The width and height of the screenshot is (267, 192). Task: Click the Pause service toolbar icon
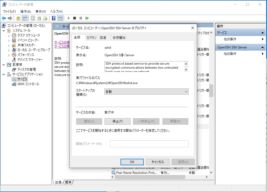coord(81,18)
